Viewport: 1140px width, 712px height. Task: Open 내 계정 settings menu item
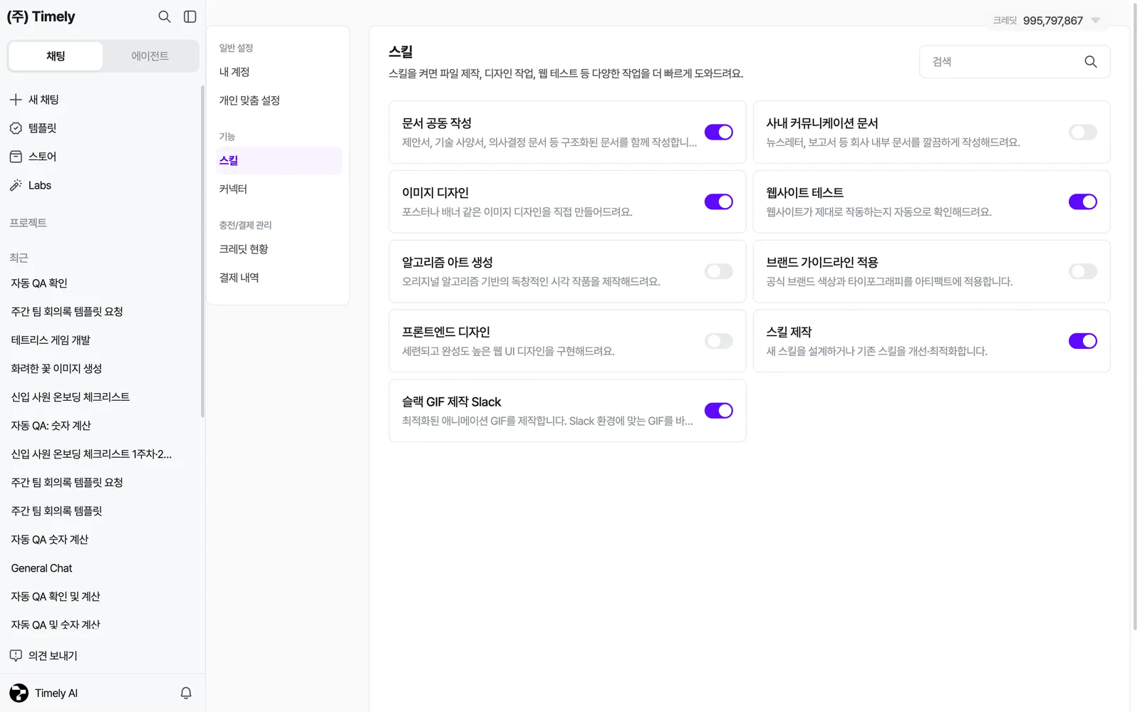coord(279,72)
